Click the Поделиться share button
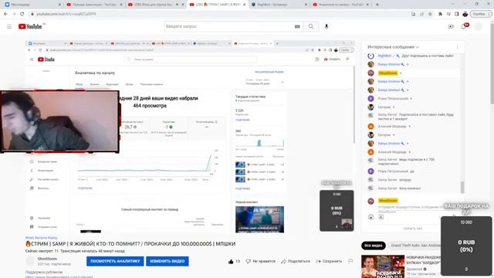Screen dimensions: 494x278 tap(296, 261)
